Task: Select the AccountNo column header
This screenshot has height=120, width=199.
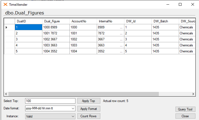Action: [x=83, y=21]
